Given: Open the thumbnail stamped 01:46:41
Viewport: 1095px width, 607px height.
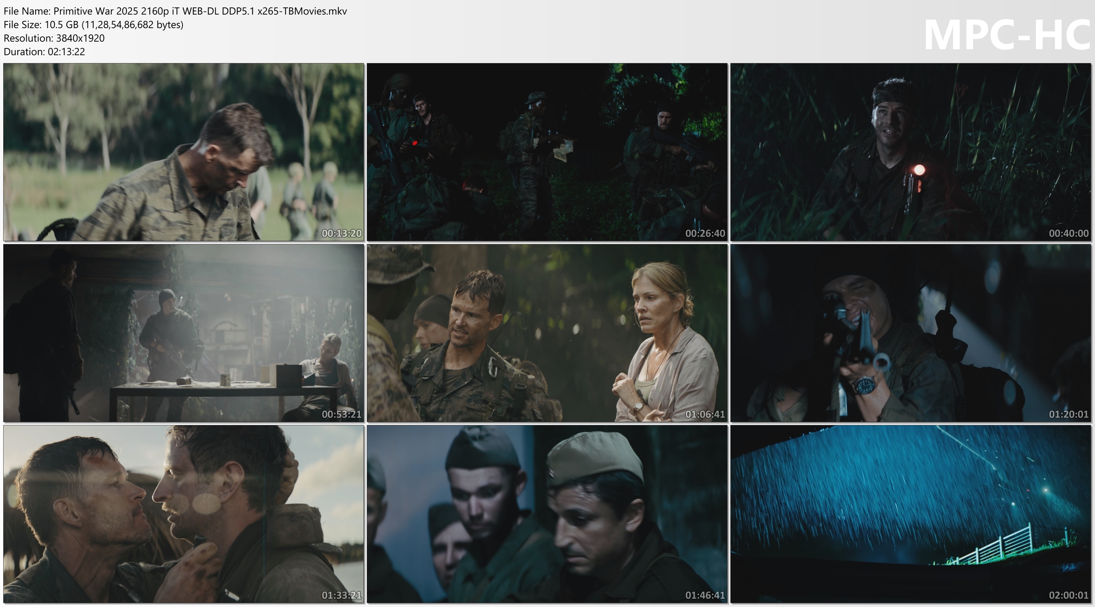Looking at the screenshot, I should pyautogui.click(x=547, y=514).
